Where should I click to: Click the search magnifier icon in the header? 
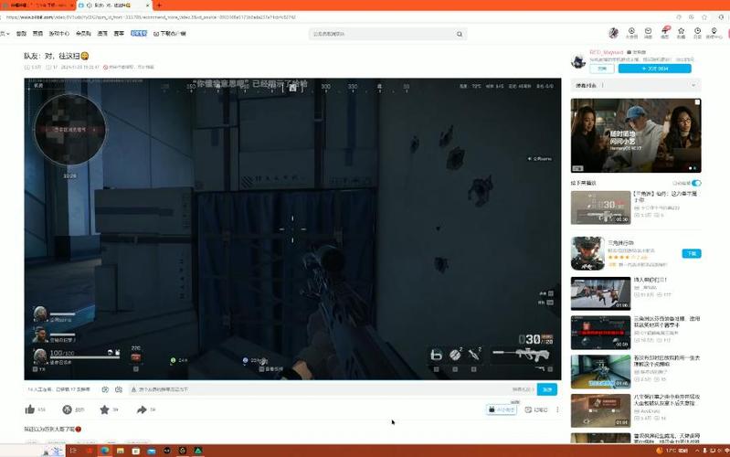[460, 34]
